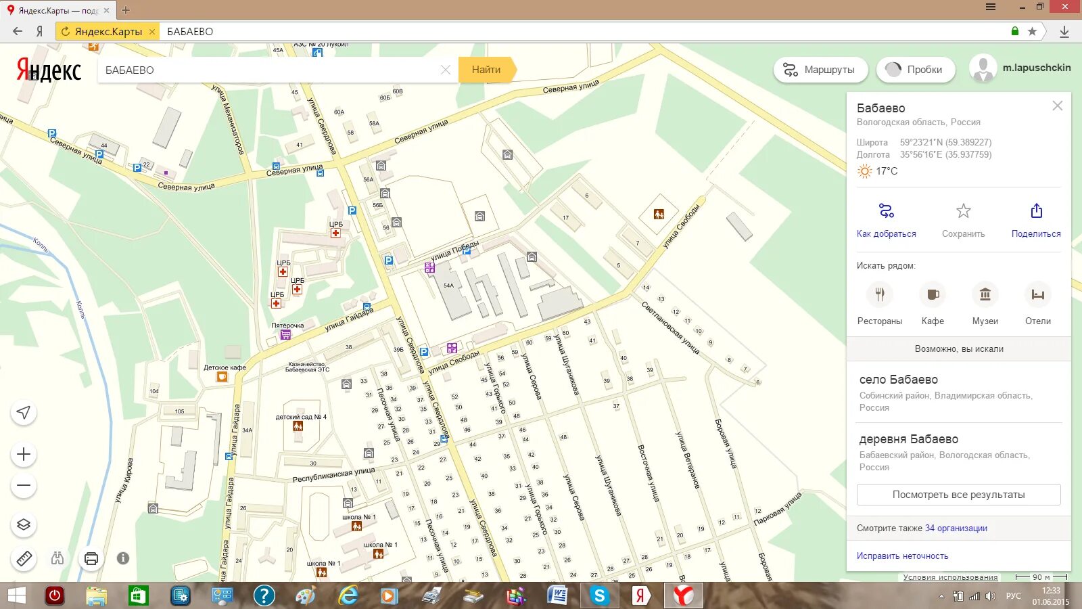
Task: Open the map layers selector
Action: [24, 524]
